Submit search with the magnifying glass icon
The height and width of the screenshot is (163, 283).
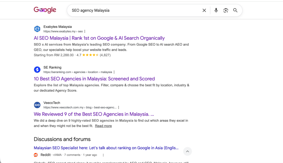click(235, 10)
